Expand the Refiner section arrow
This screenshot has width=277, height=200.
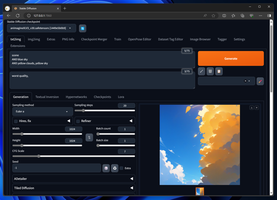coord(131,121)
